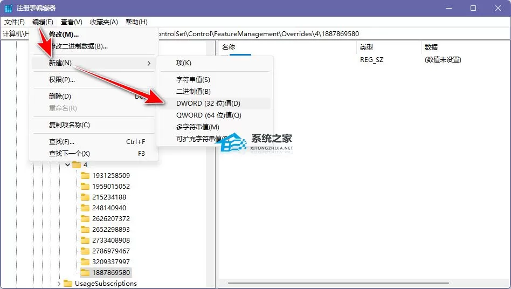Open the 新建(N) submenu arrow
Image resolution: width=511 pixels, height=289 pixels.
point(149,63)
